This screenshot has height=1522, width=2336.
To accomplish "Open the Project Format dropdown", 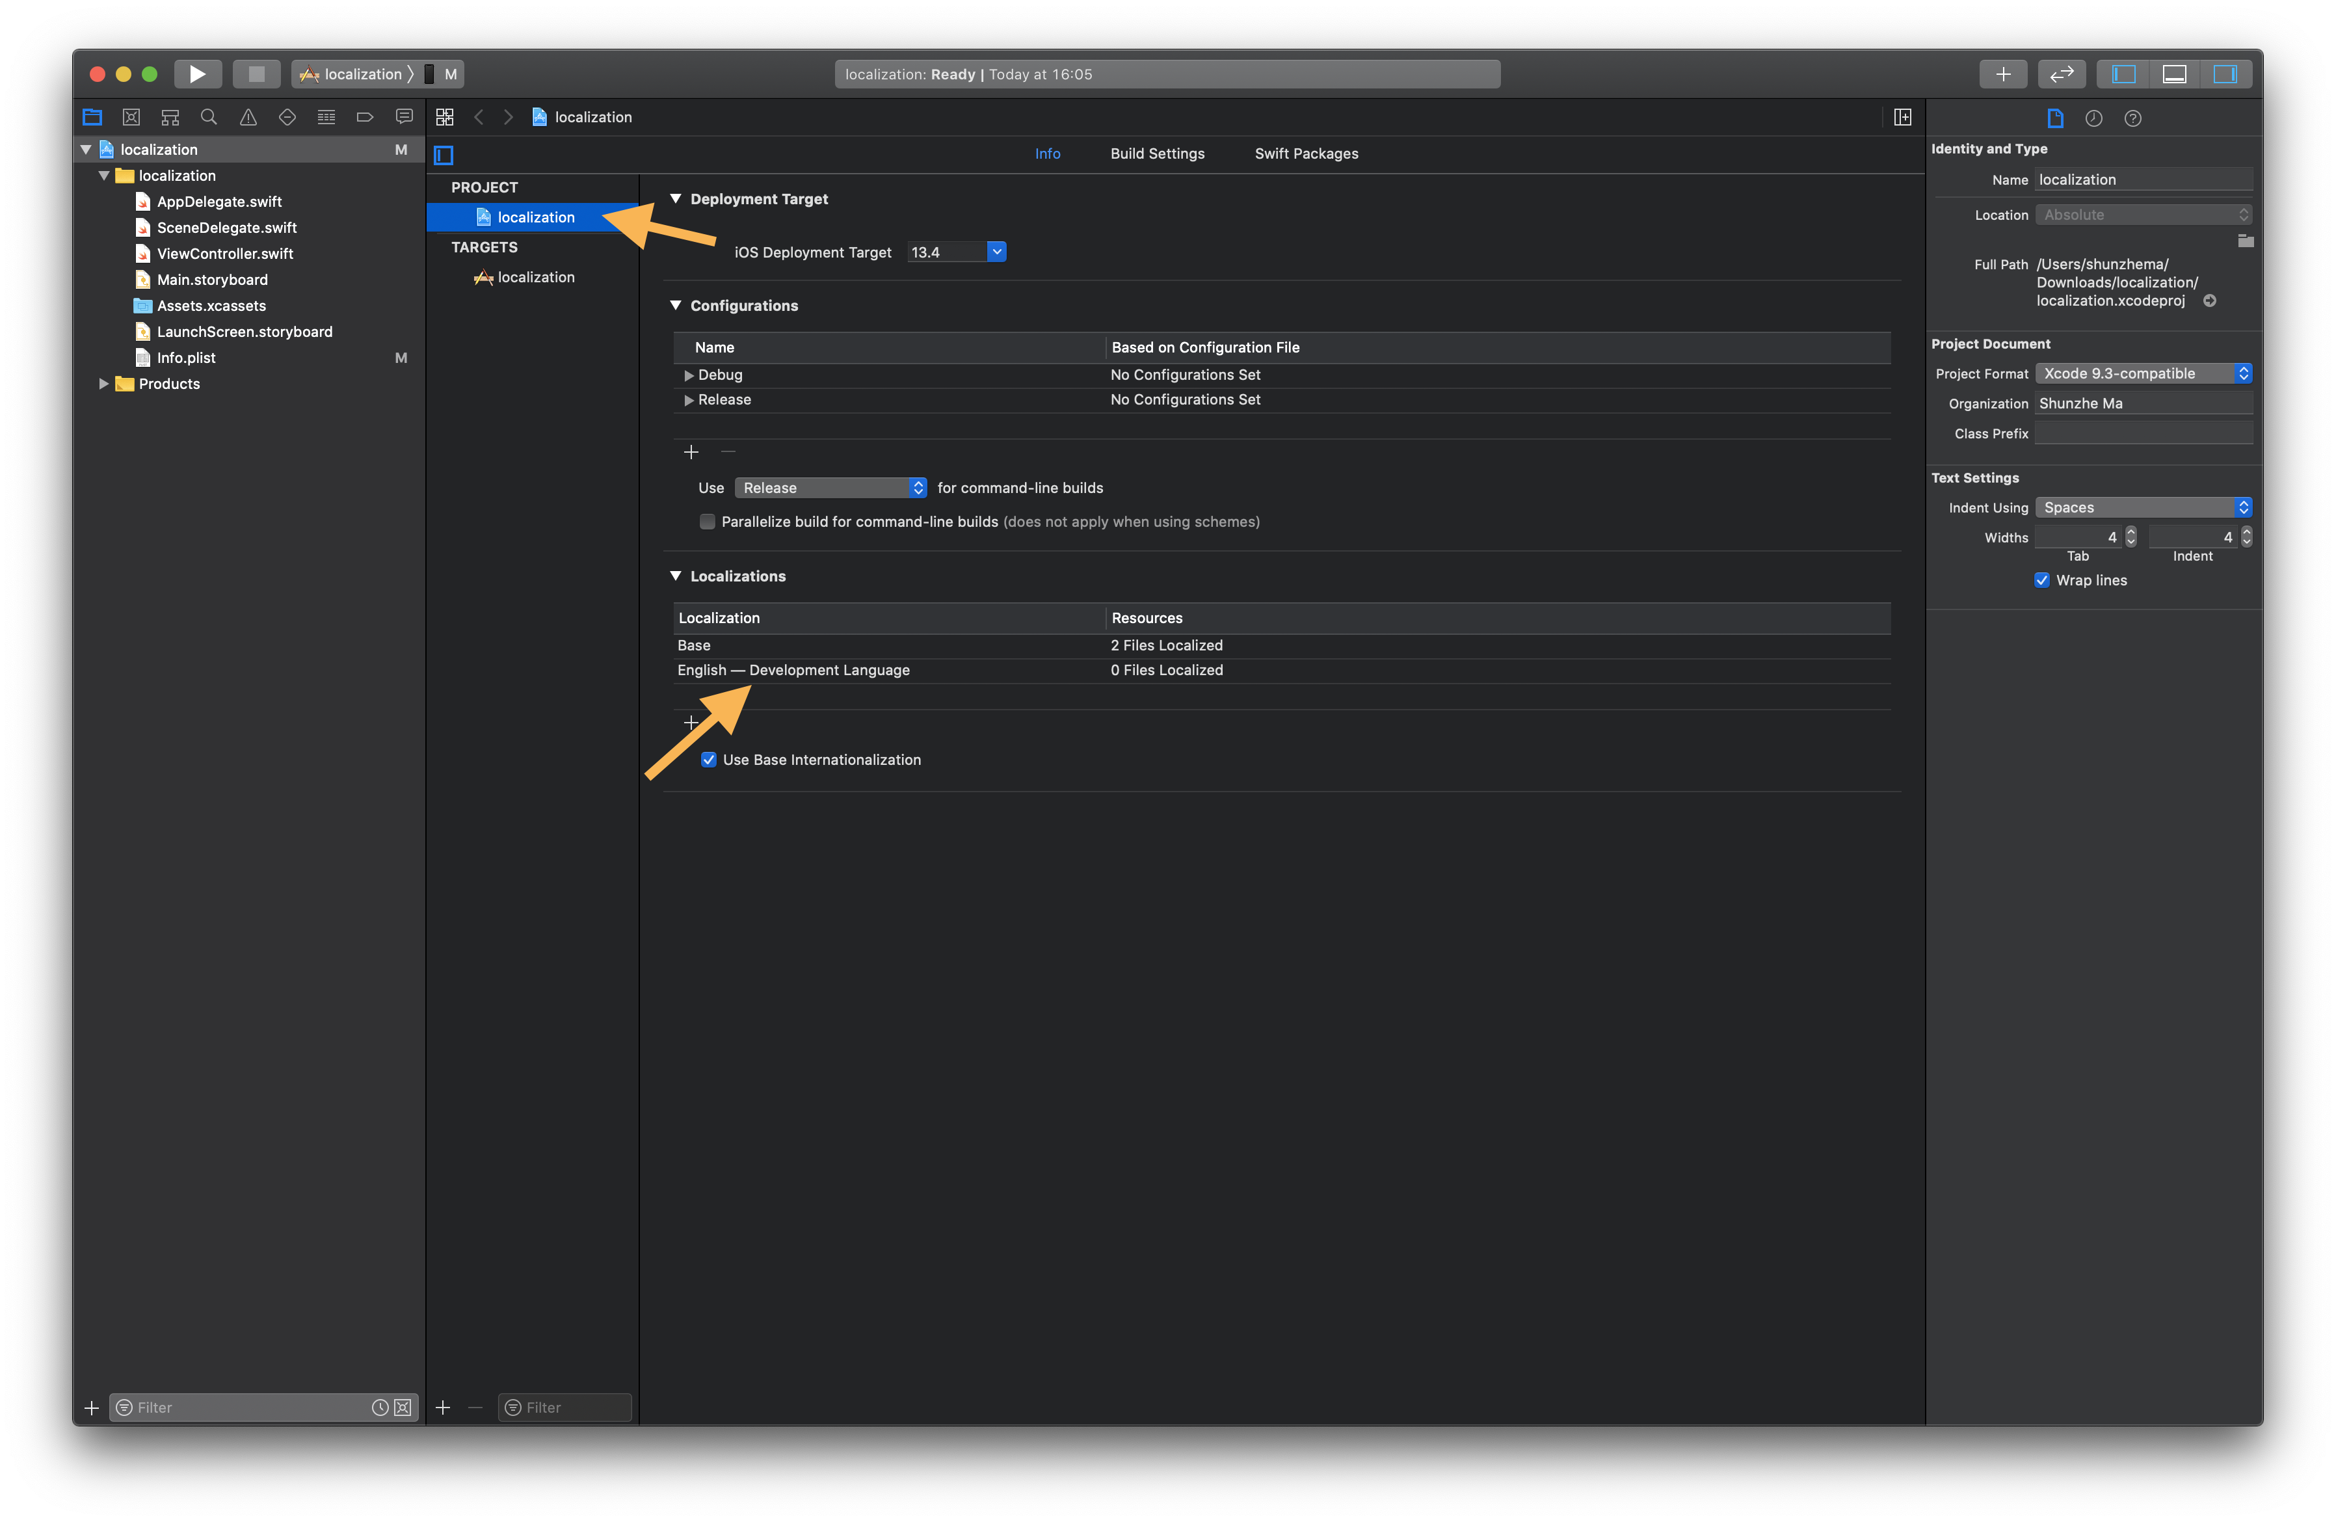I will click(2144, 373).
